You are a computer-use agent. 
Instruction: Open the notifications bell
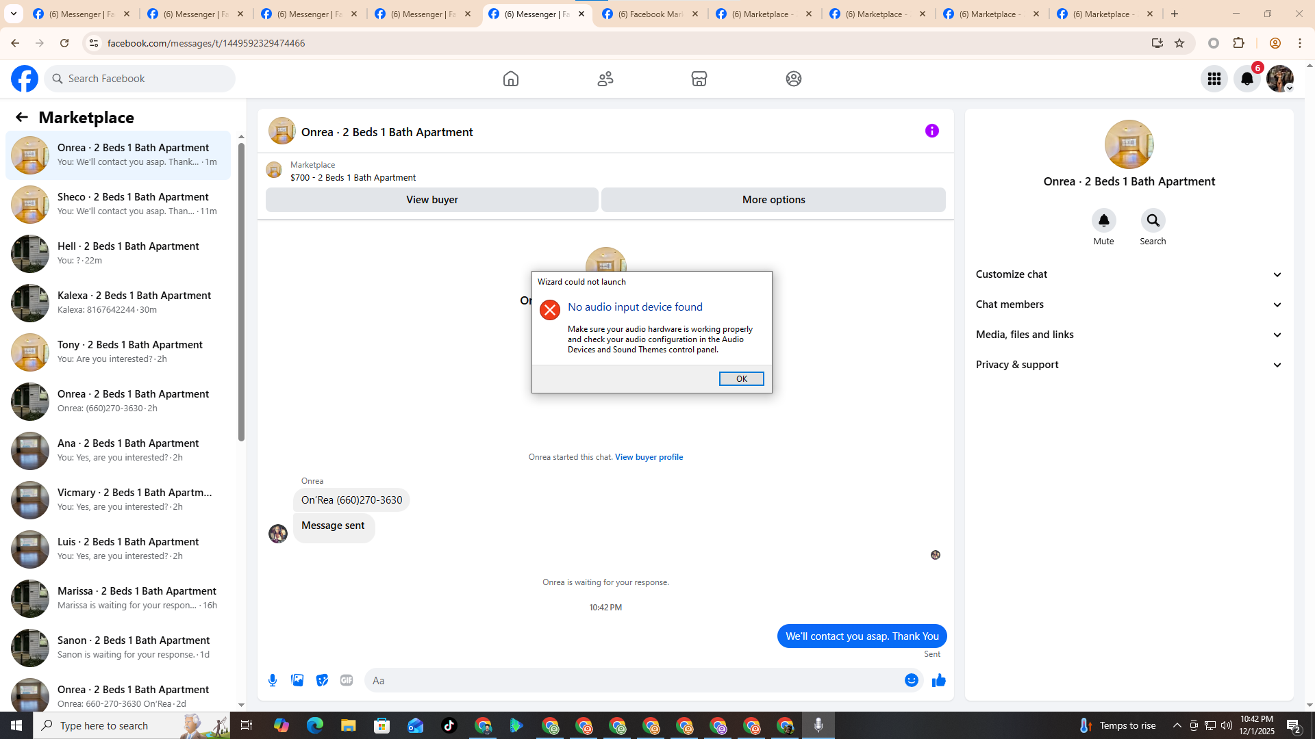point(1247,79)
